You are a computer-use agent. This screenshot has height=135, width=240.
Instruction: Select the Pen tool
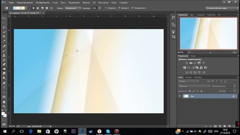click(4, 83)
